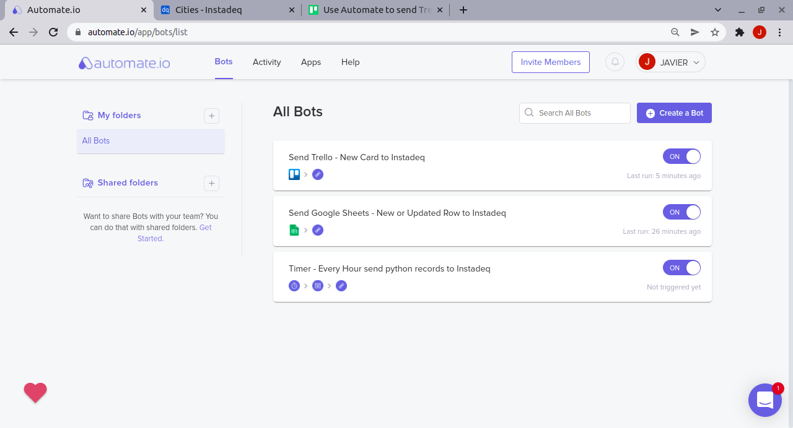
Task: Click 'Last run: 5 minutes ago' text
Action: pyautogui.click(x=664, y=176)
